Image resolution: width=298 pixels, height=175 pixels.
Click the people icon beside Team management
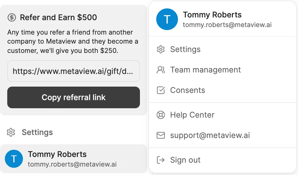point(160,70)
